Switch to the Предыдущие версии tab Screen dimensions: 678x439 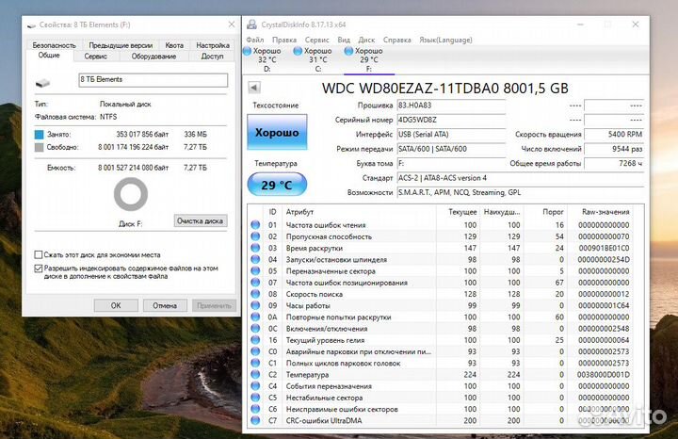121,45
